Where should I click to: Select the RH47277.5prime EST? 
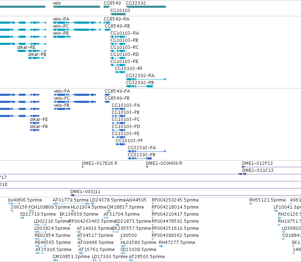pyautogui.click(x=161, y=246)
